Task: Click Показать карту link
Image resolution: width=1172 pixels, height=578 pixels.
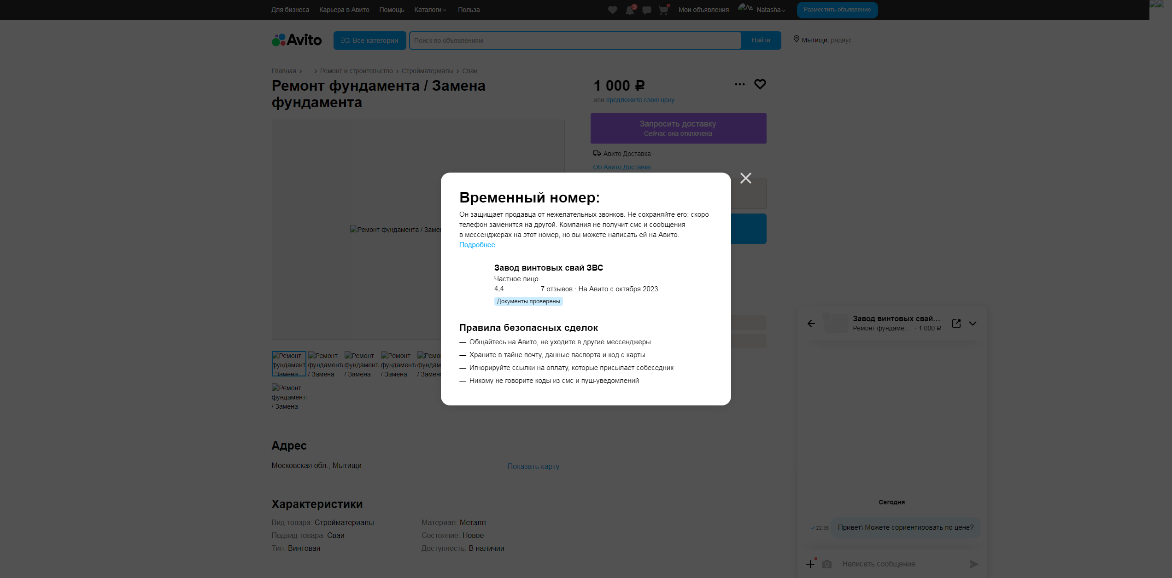Action: 533,466
